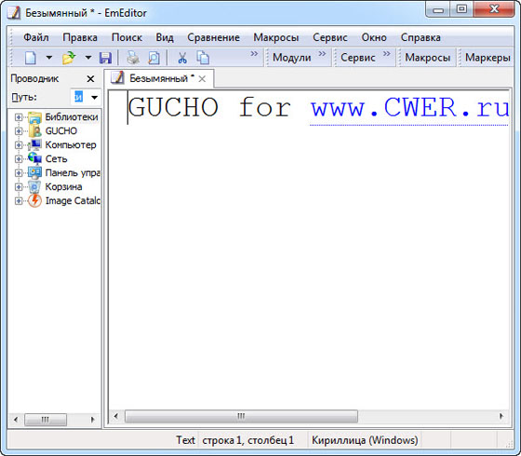The height and width of the screenshot is (456, 521).
Task: Click the GUCHO user folder icon
Action: 34,131
